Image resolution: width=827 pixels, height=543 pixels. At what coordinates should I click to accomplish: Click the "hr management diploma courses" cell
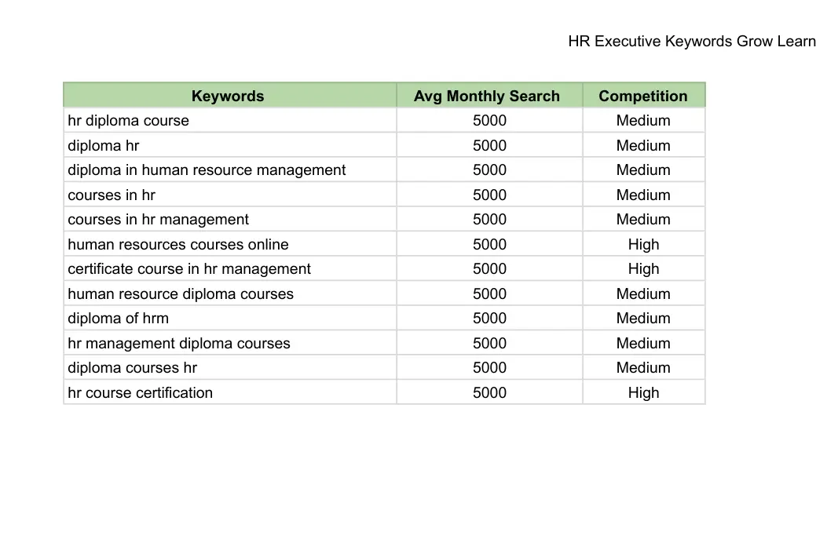pos(179,344)
